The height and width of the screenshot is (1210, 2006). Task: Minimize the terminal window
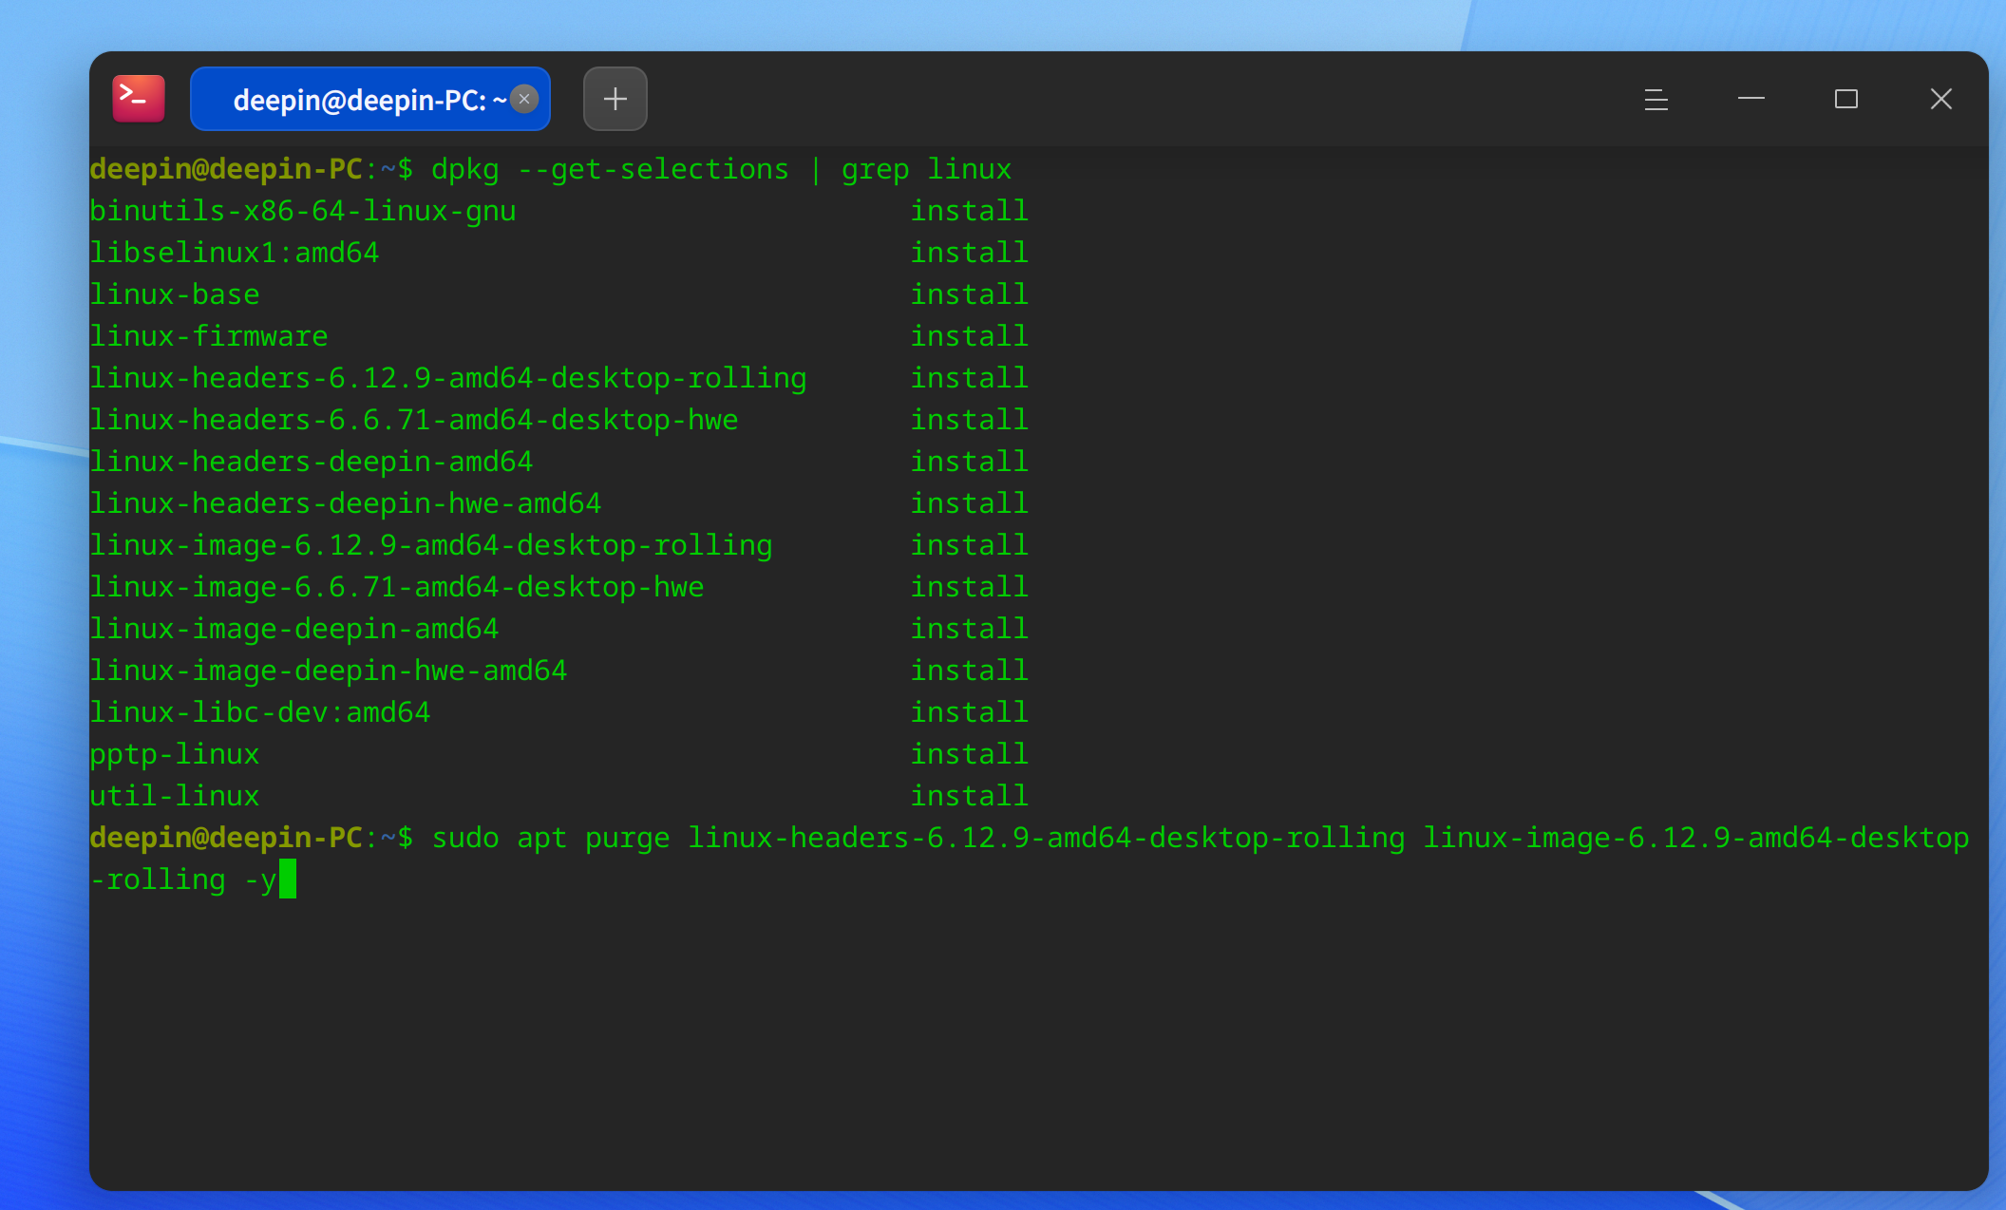pos(1751,99)
